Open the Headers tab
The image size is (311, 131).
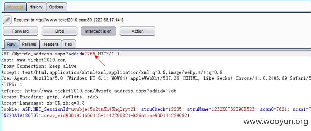[50, 44]
